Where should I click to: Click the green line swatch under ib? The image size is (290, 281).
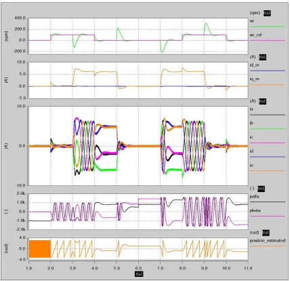tap(267, 129)
